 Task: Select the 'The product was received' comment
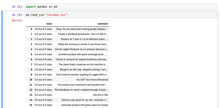coord(83,85)
